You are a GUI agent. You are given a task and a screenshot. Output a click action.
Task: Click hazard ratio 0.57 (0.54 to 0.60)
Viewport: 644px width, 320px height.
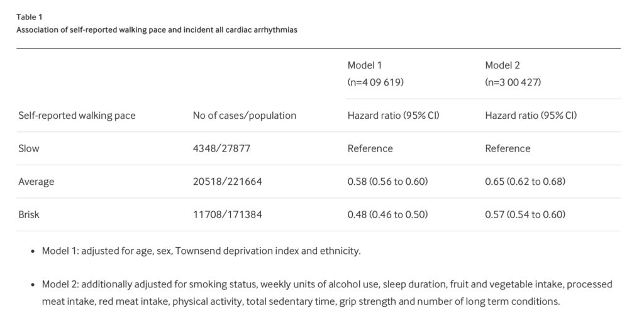pos(525,214)
